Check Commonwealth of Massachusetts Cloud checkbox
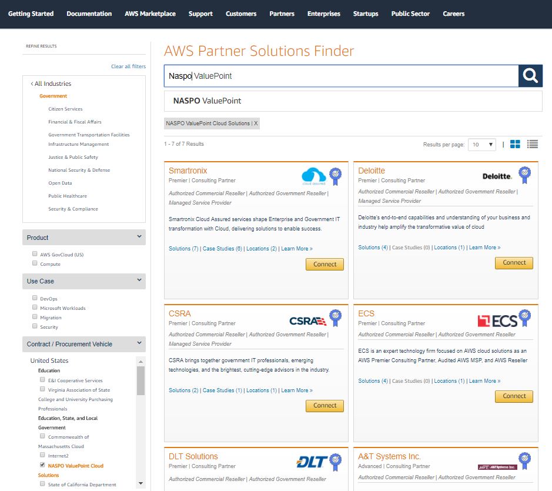The image size is (552, 491). pos(42,436)
